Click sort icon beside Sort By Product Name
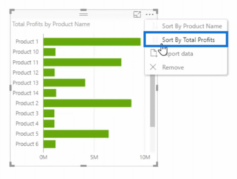The height and width of the screenshot is (179, 237). (x=155, y=26)
